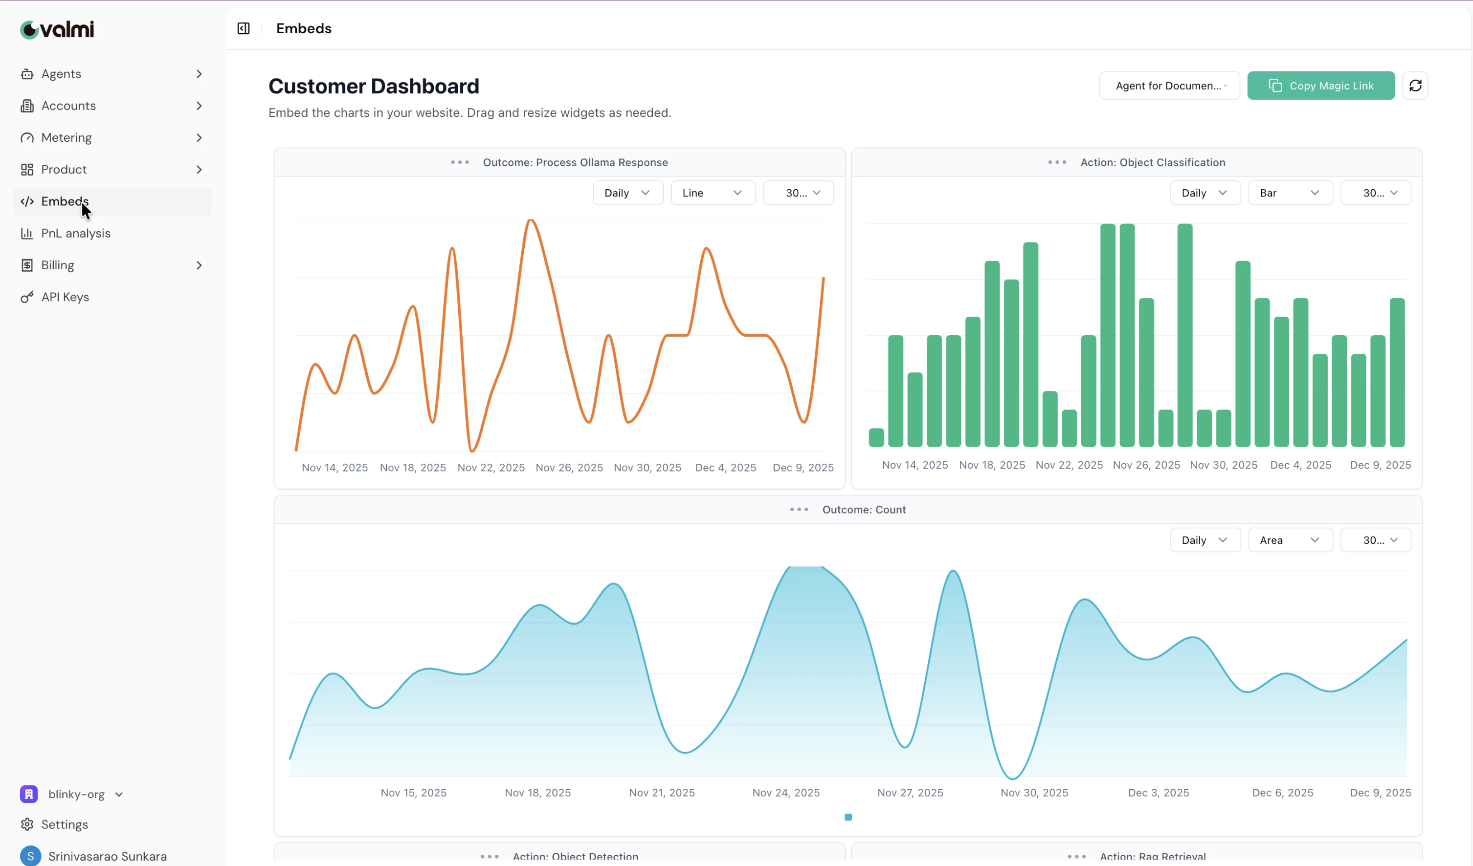Switch to PnL analysis in the sidebar
1473x866 pixels.
tap(75, 233)
